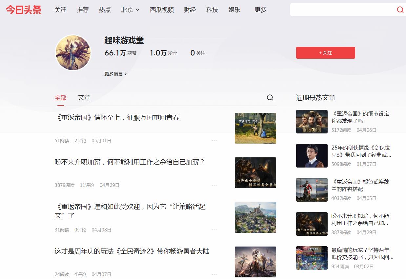
Task: Open the 娱乐 channel
Action: tap(234, 10)
